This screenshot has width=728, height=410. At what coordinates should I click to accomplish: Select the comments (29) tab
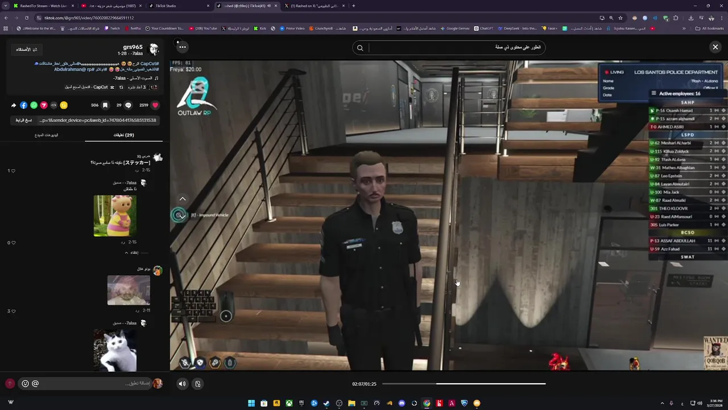point(123,135)
